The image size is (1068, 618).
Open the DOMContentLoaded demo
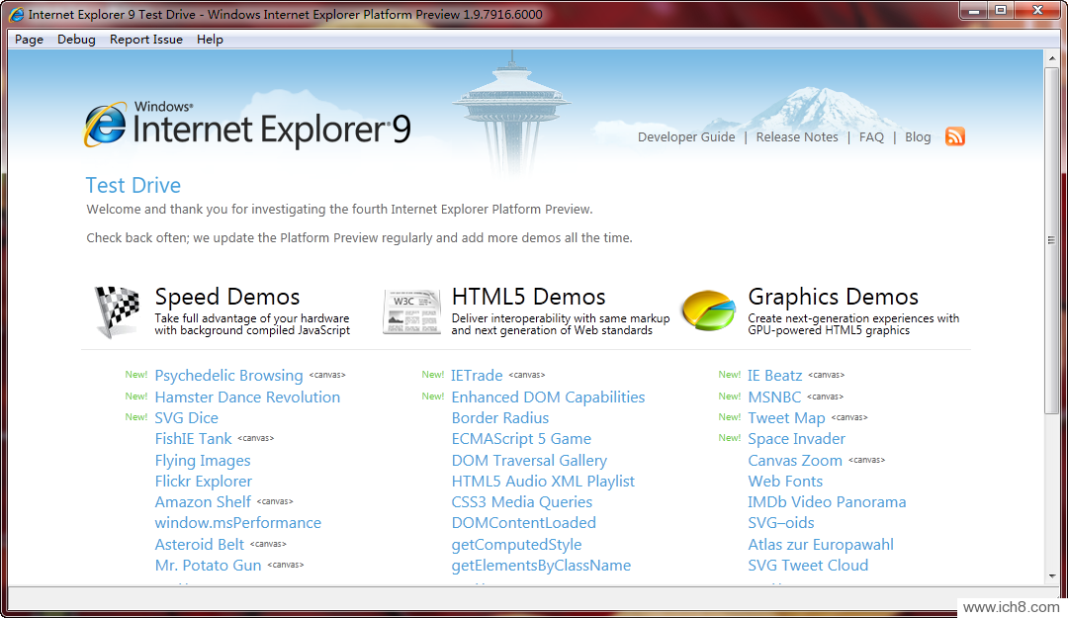click(524, 523)
